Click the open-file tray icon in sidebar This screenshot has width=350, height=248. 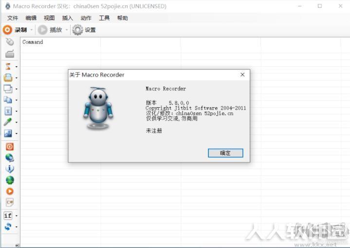click(x=8, y=78)
